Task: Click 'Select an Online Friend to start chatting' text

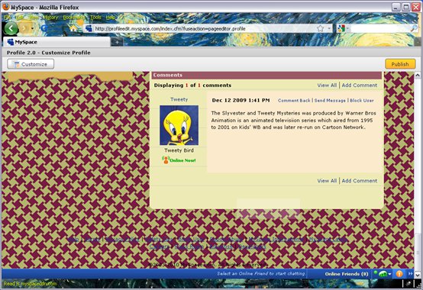Action: pos(261,273)
